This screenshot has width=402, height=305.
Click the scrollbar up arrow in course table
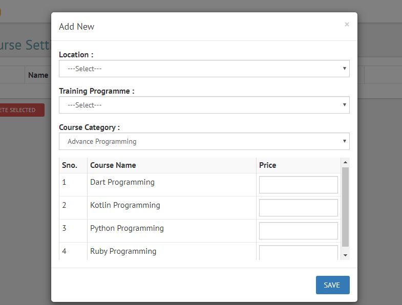pyautogui.click(x=345, y=162)
